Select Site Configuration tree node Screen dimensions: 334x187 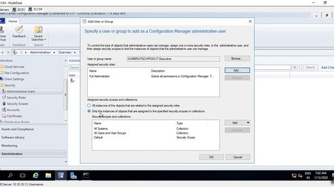point(16,73)
